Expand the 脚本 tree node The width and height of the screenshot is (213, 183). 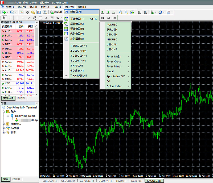(x=3, y=132)
